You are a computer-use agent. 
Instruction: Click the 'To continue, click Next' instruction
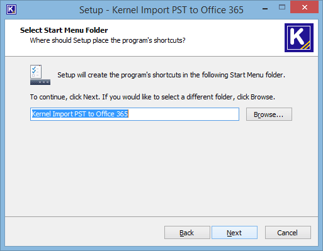(x=152, y=97)
